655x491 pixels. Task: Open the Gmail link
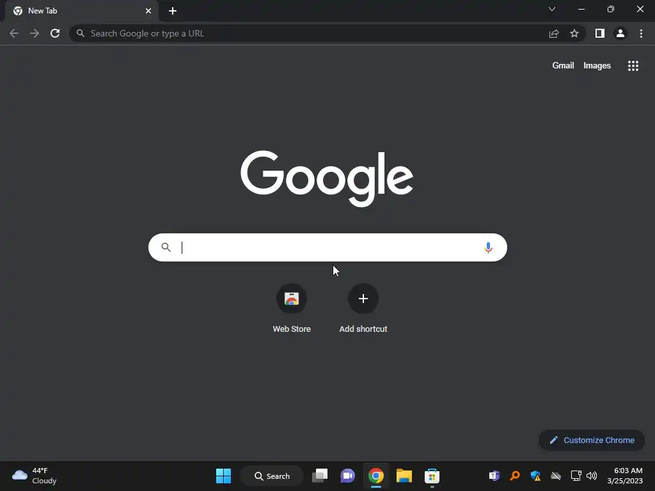[x=563, y=66]
